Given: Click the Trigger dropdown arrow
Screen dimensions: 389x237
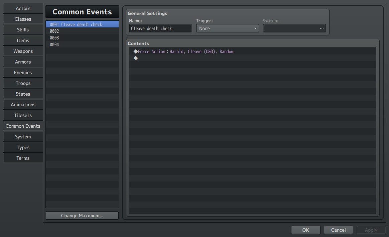Looking at the screenshot, I should (255, 28).
